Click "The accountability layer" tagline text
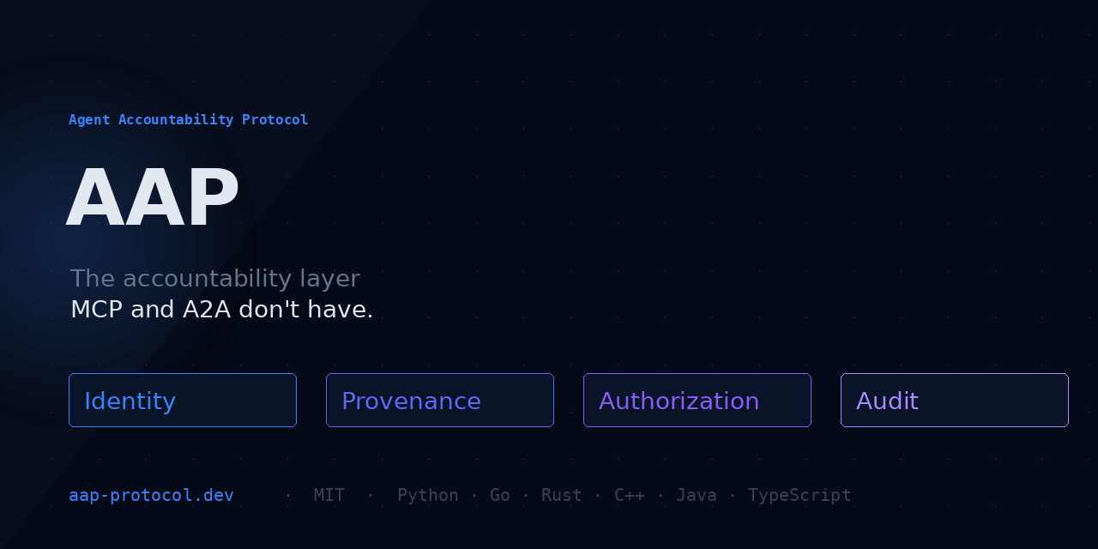This screenshot has width=1098, height=549. click(214, 279)
